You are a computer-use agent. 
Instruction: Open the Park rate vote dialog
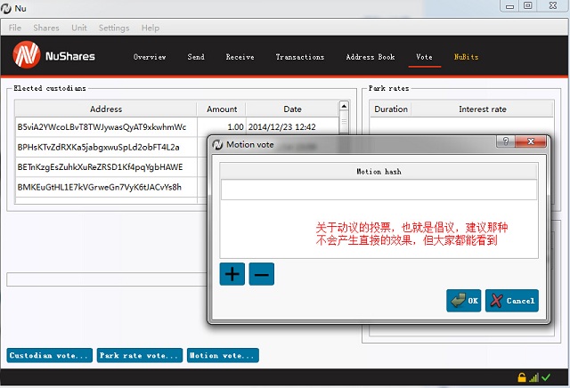[140, 356]
